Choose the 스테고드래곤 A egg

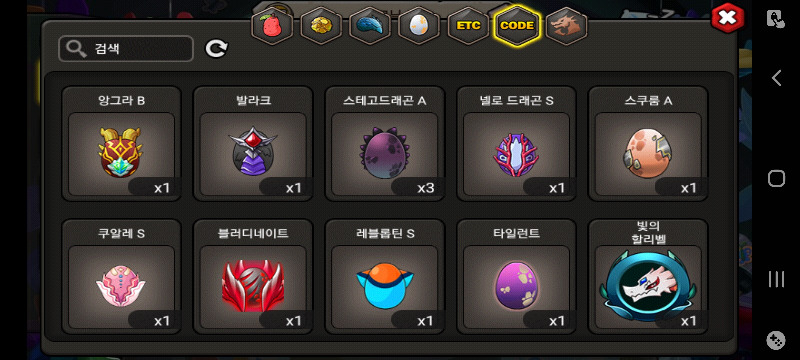click(x=385, y=144)
